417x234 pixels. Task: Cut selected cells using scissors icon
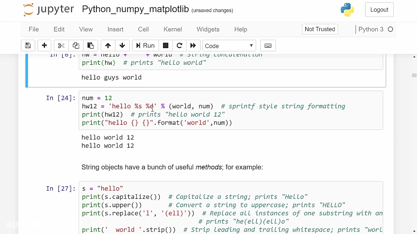coord(61,45)
